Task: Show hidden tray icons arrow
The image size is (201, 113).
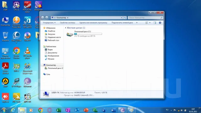Action: [171, 110]
